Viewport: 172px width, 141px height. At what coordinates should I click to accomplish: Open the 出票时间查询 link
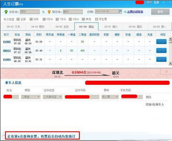pyautogui.click(x=135, y=12)
